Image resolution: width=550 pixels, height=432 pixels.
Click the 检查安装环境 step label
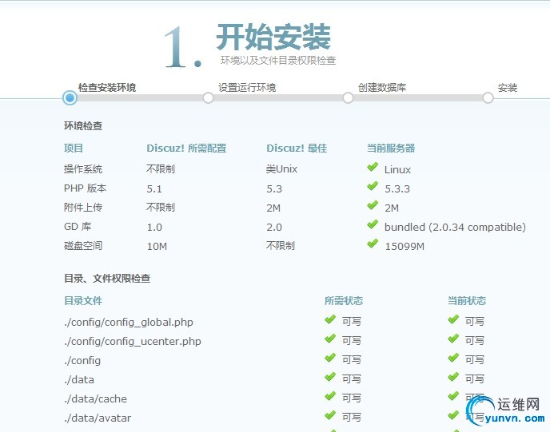point(107,88)
